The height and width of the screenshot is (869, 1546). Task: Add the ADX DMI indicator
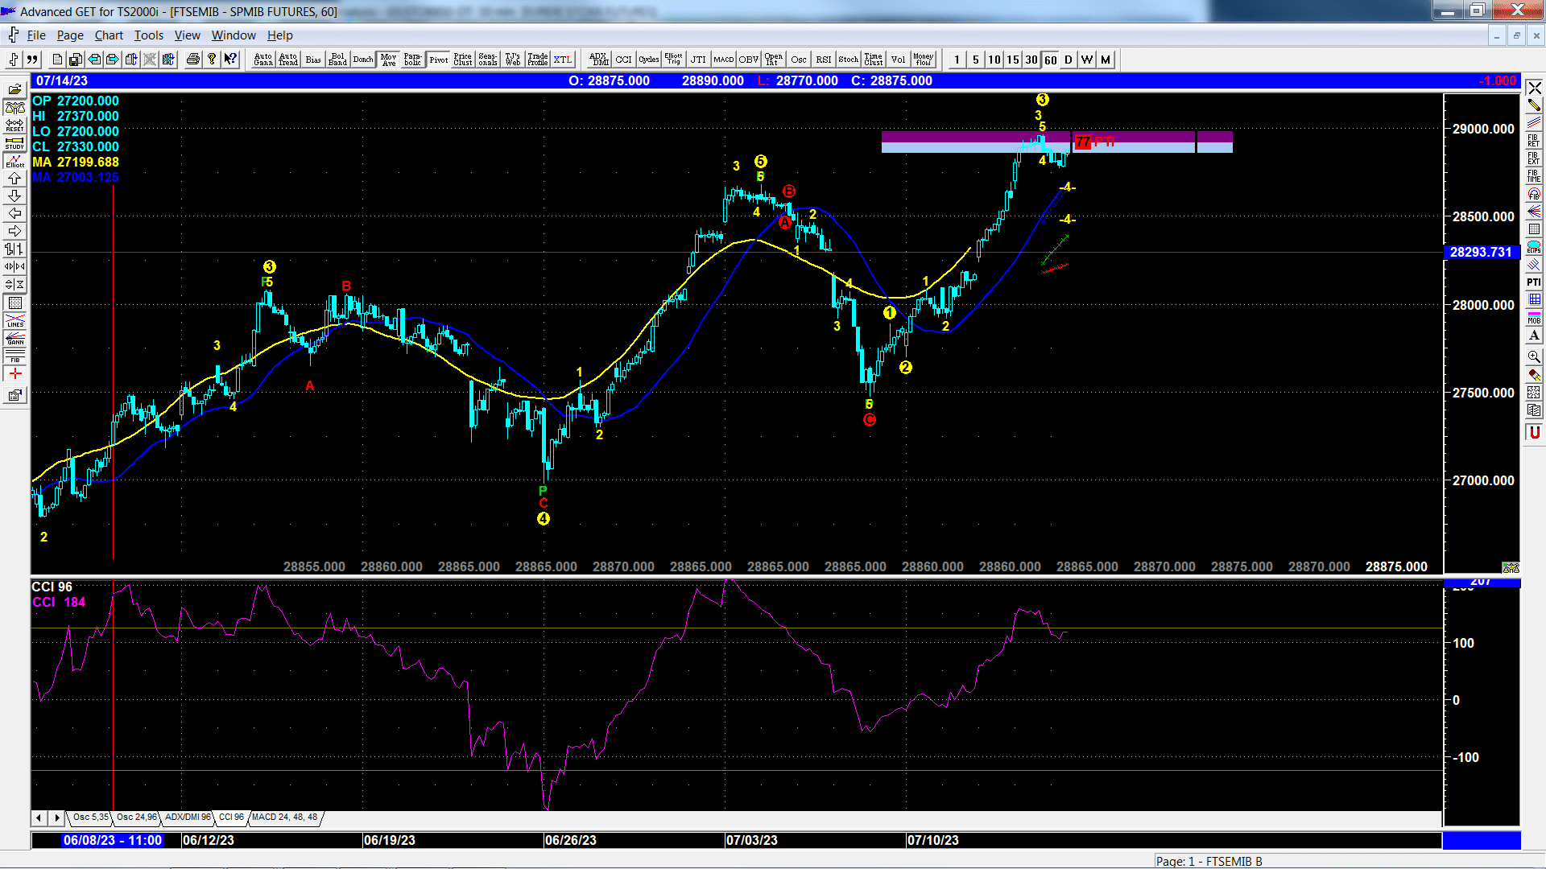(599, 60)
